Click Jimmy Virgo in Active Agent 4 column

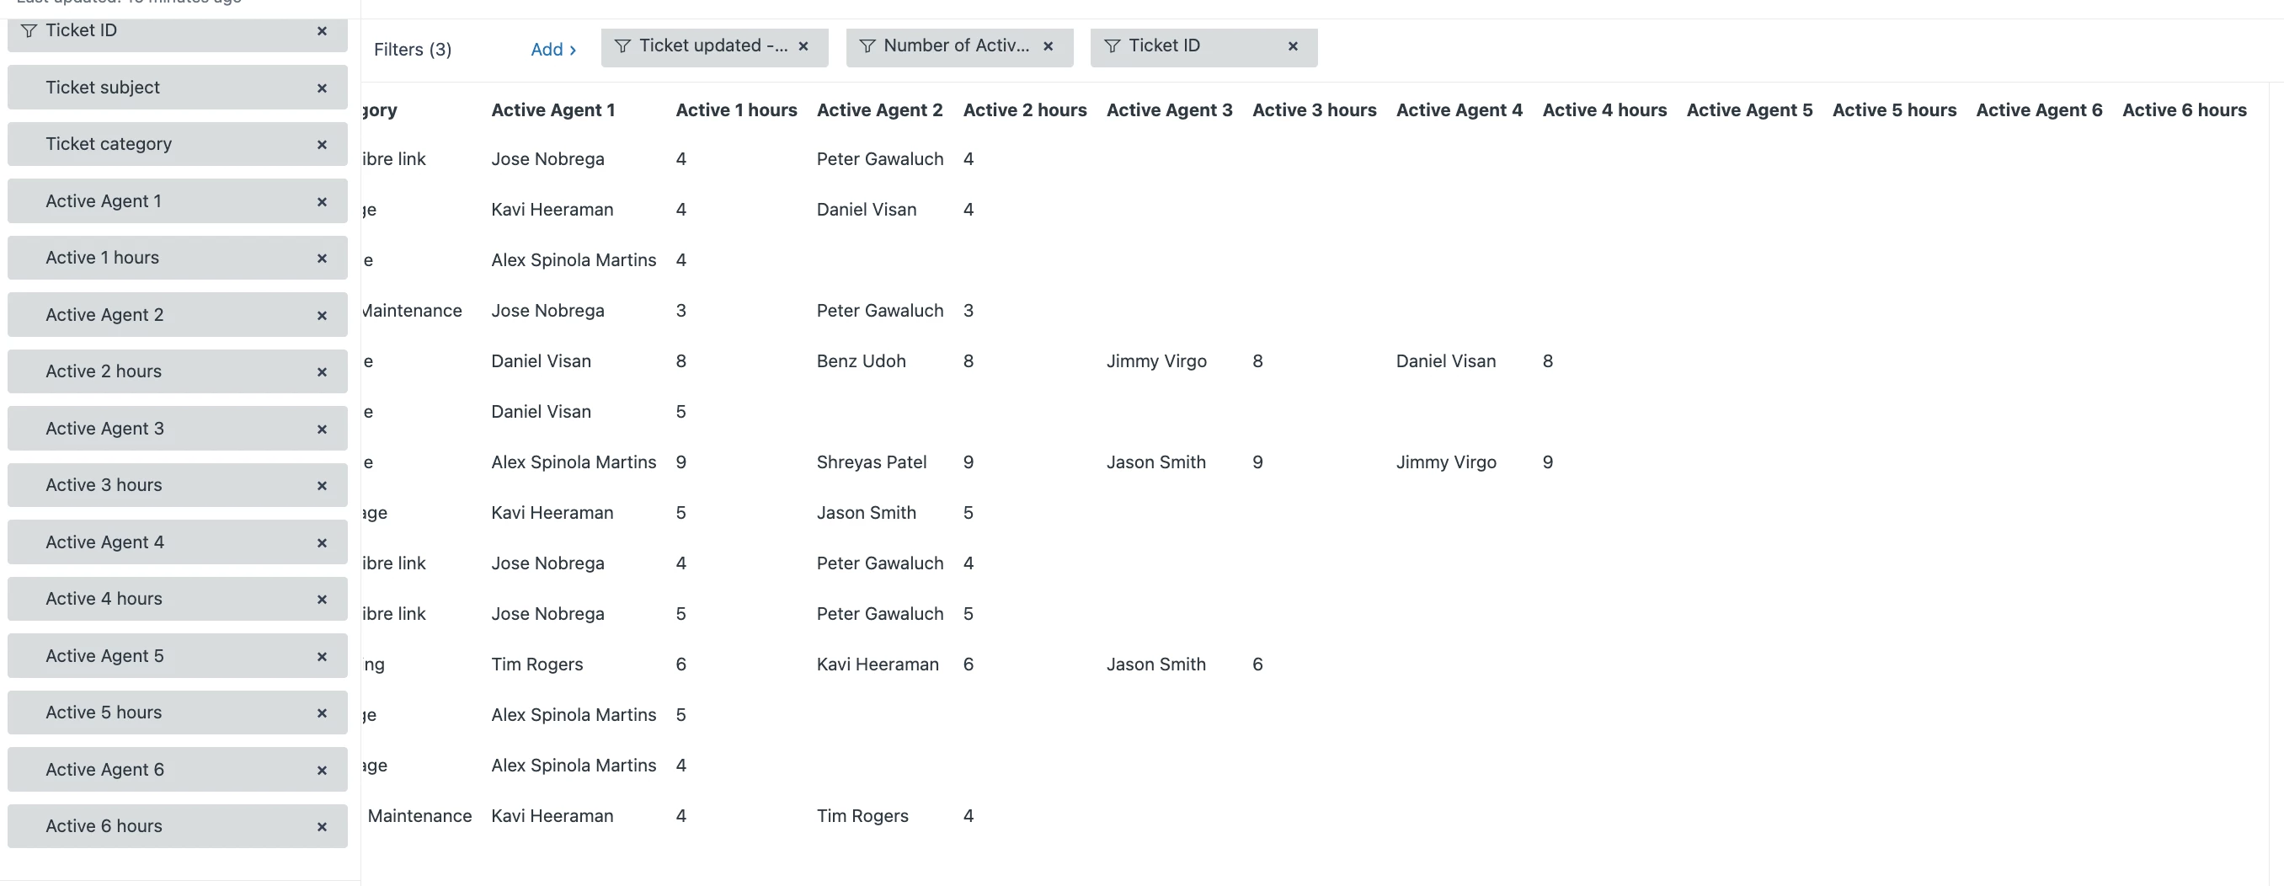1446,462
